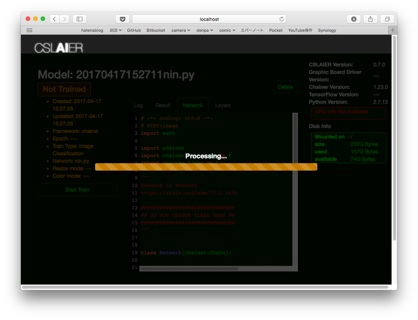
Task: Show all tabs overview icon
Action: [387, 19]
